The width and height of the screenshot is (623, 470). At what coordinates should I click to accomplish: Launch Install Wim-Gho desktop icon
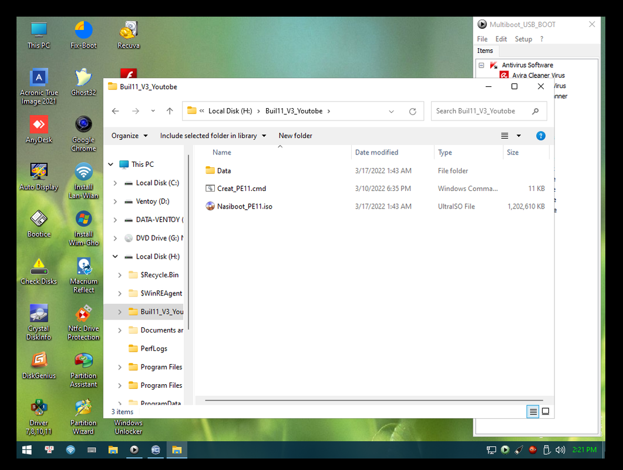pos(83,228)
